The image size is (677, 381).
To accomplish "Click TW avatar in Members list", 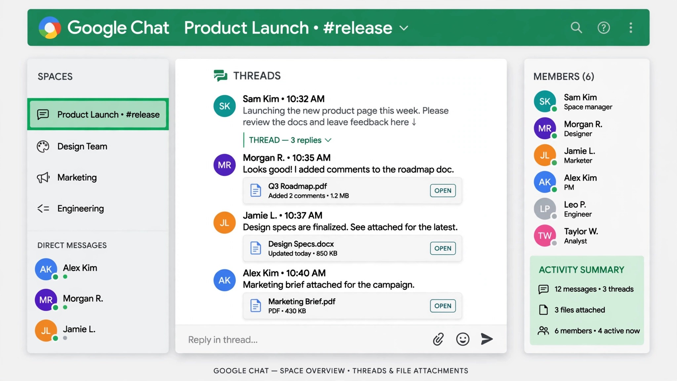I will (545, 235).
